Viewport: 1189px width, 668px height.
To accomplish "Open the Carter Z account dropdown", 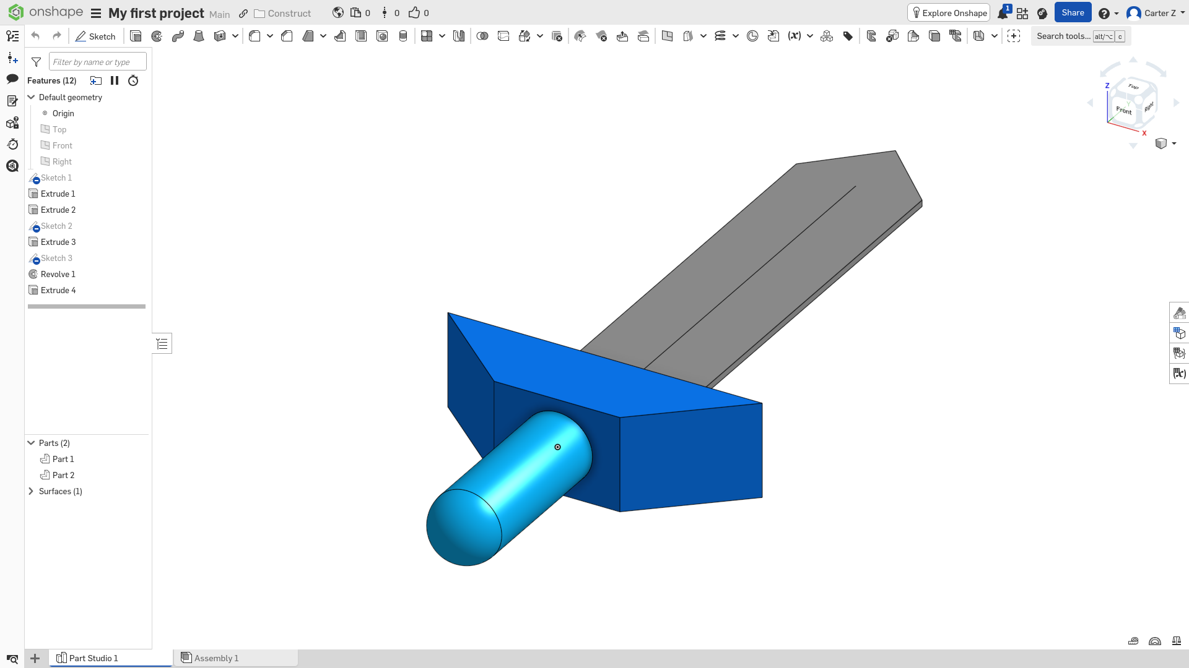I will [x=1156, y=13].
